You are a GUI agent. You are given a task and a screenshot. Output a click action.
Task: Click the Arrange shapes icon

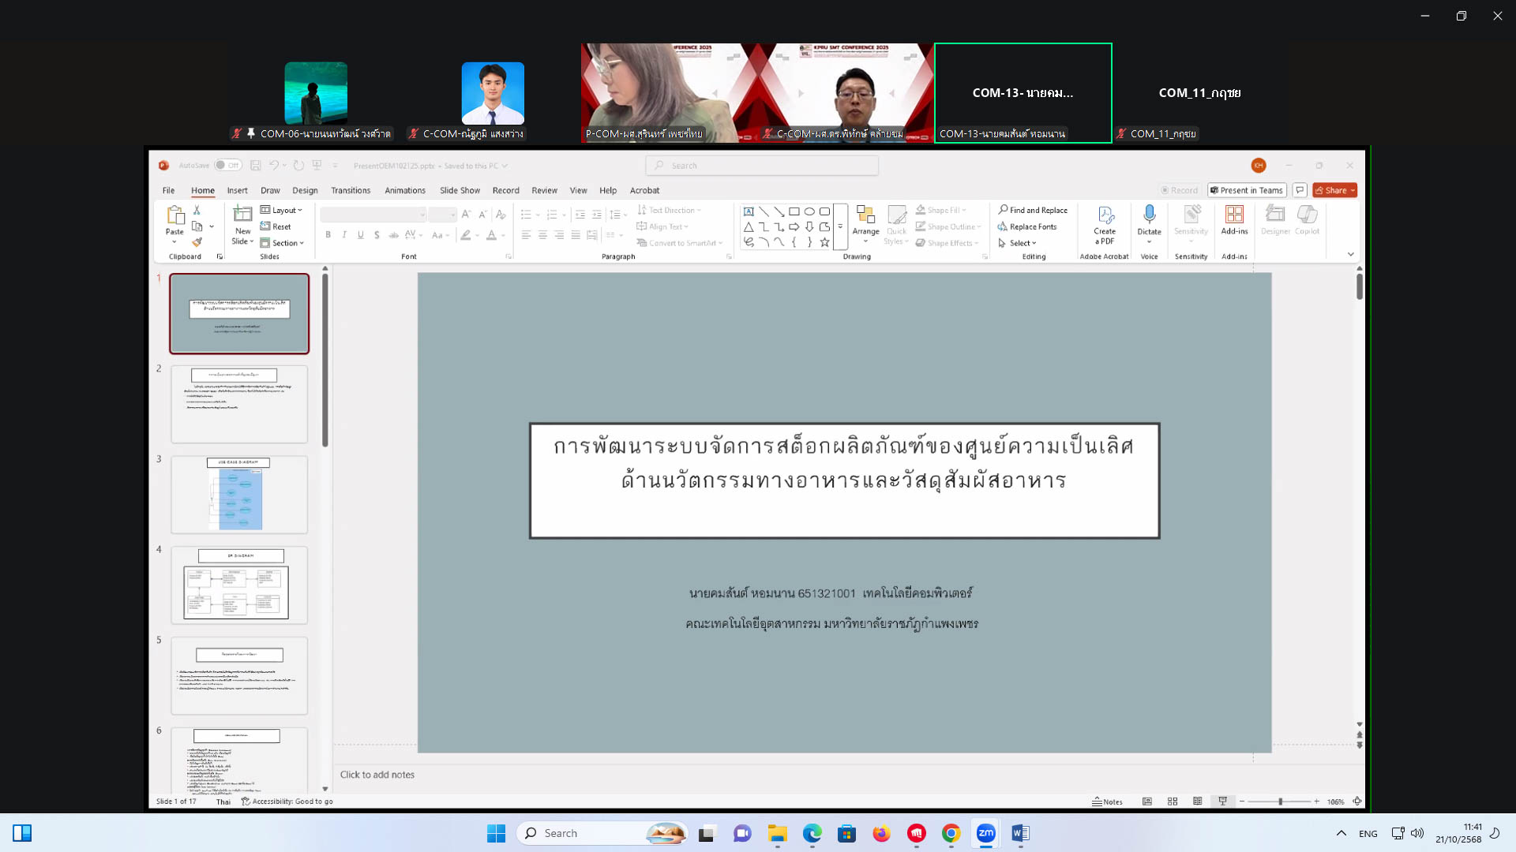coord(865,216)
